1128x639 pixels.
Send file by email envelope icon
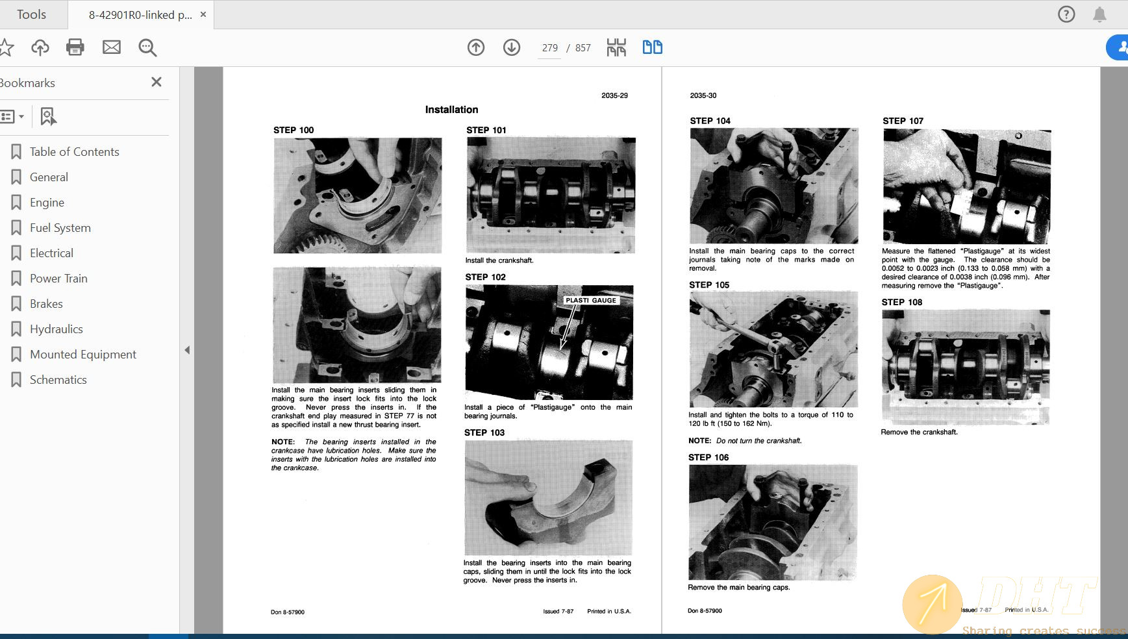pos(112,47)
